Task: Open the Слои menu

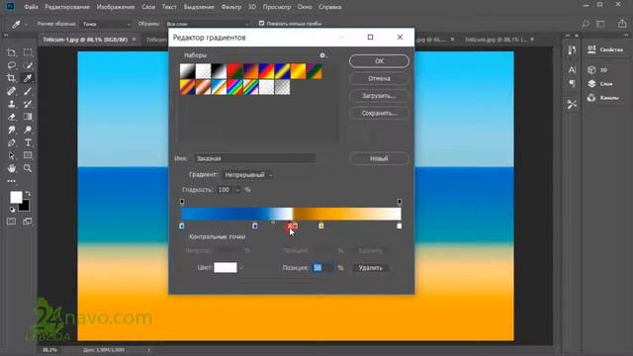Action: [148, 7]
